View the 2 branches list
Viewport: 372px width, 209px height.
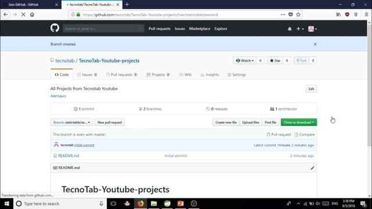coord(151,109)
